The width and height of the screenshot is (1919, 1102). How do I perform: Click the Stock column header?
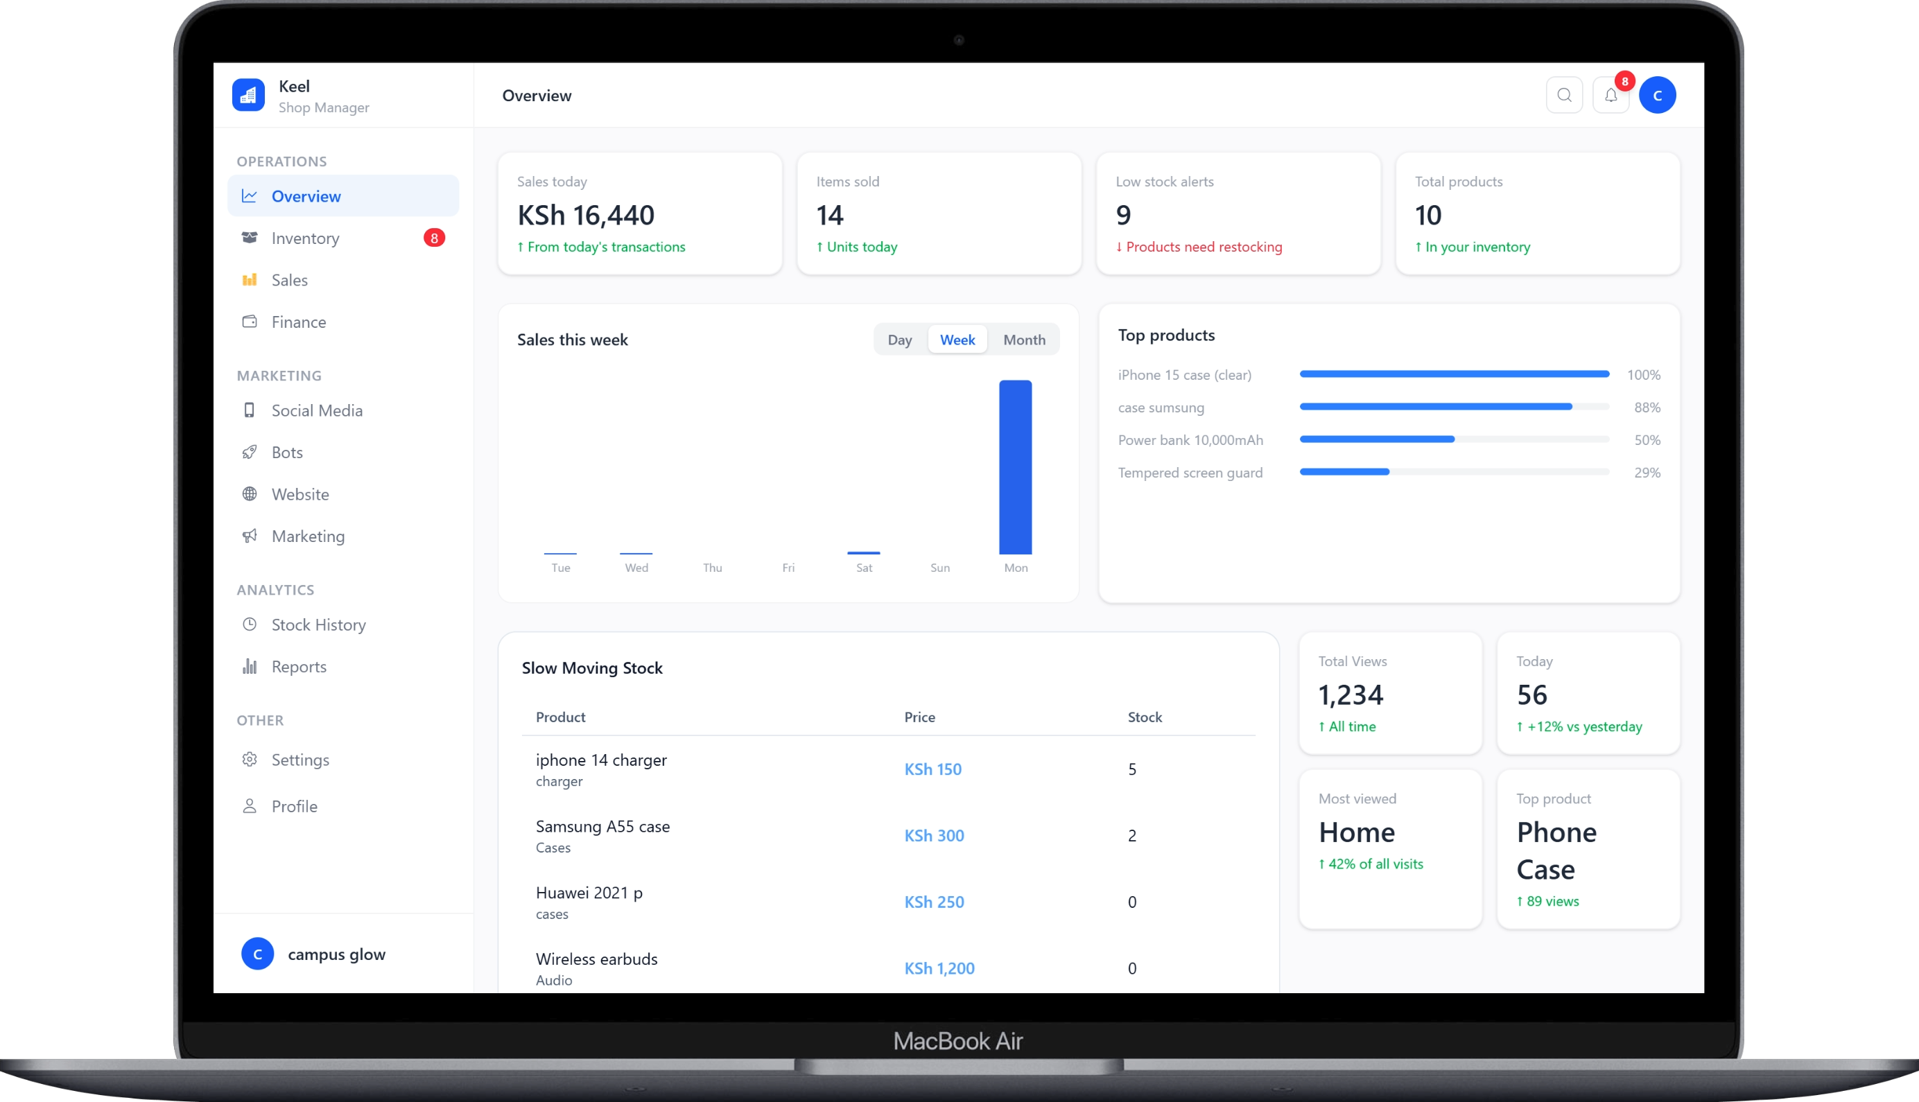(x=1145, y=717)
